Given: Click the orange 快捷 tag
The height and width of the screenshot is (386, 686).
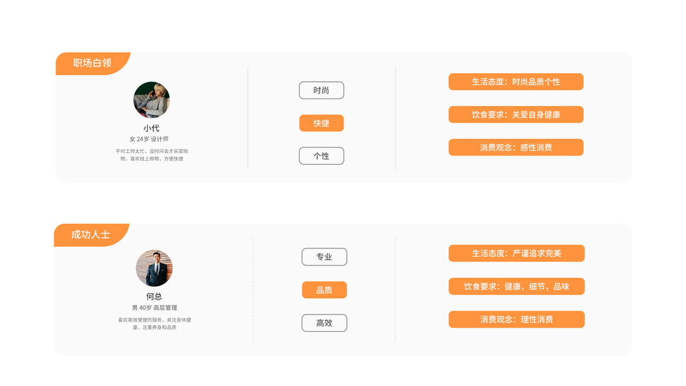Looking at the screenshot, I should 321,123.
